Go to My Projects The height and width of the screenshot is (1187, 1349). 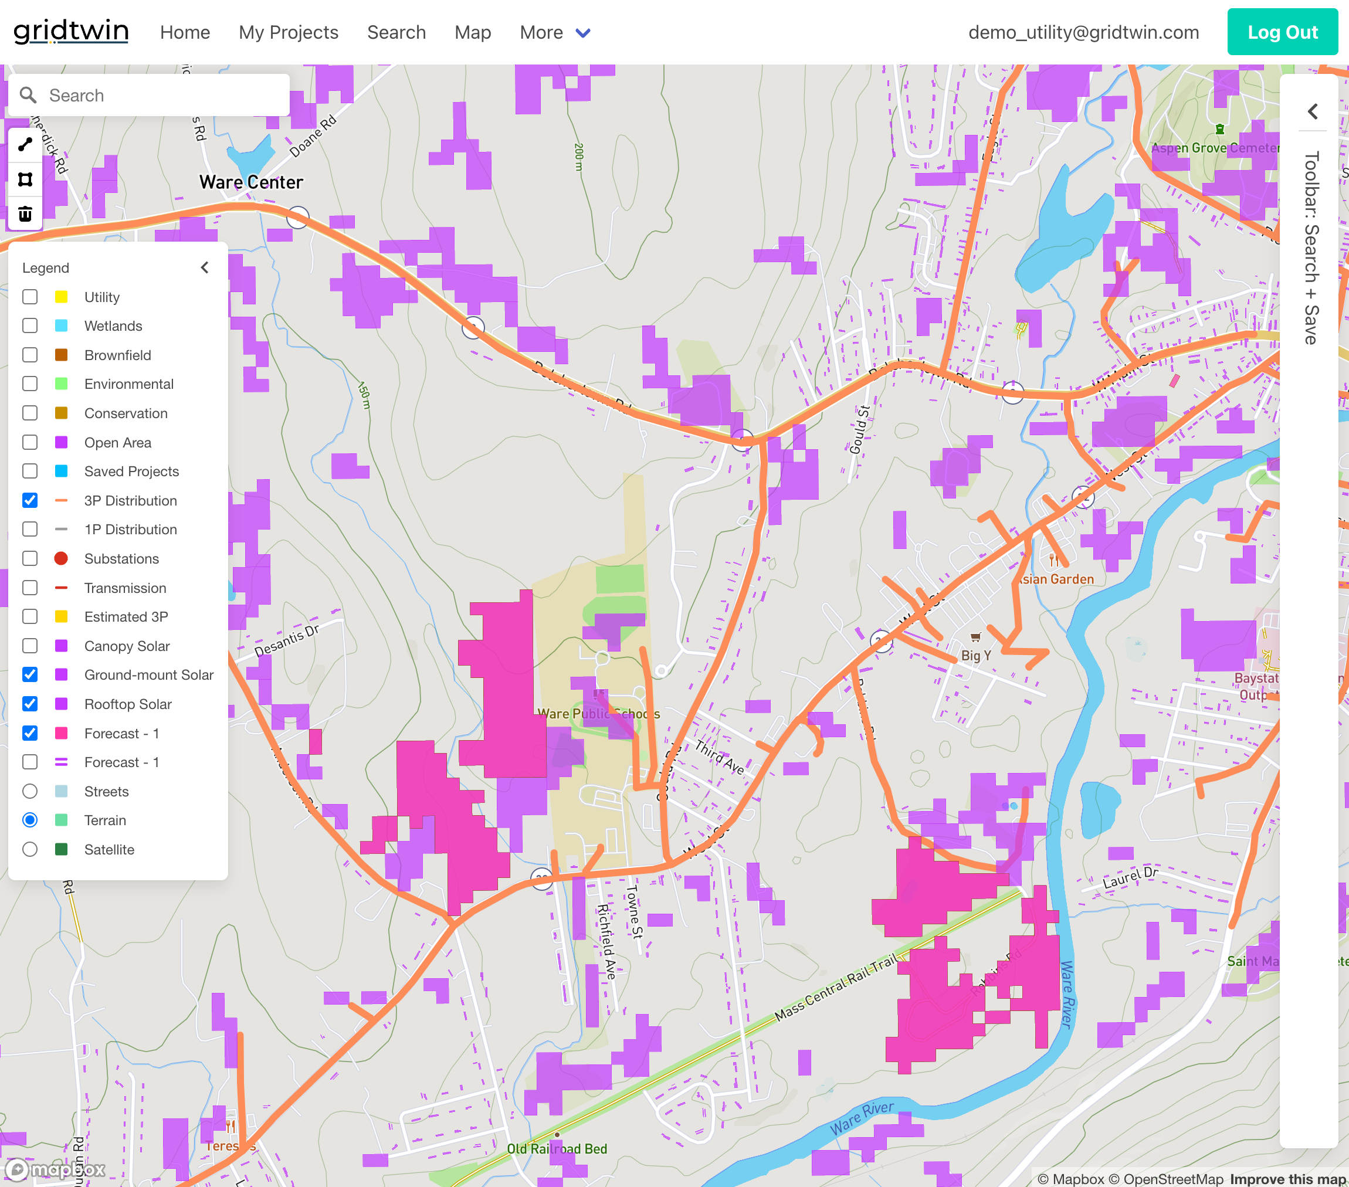289,32
